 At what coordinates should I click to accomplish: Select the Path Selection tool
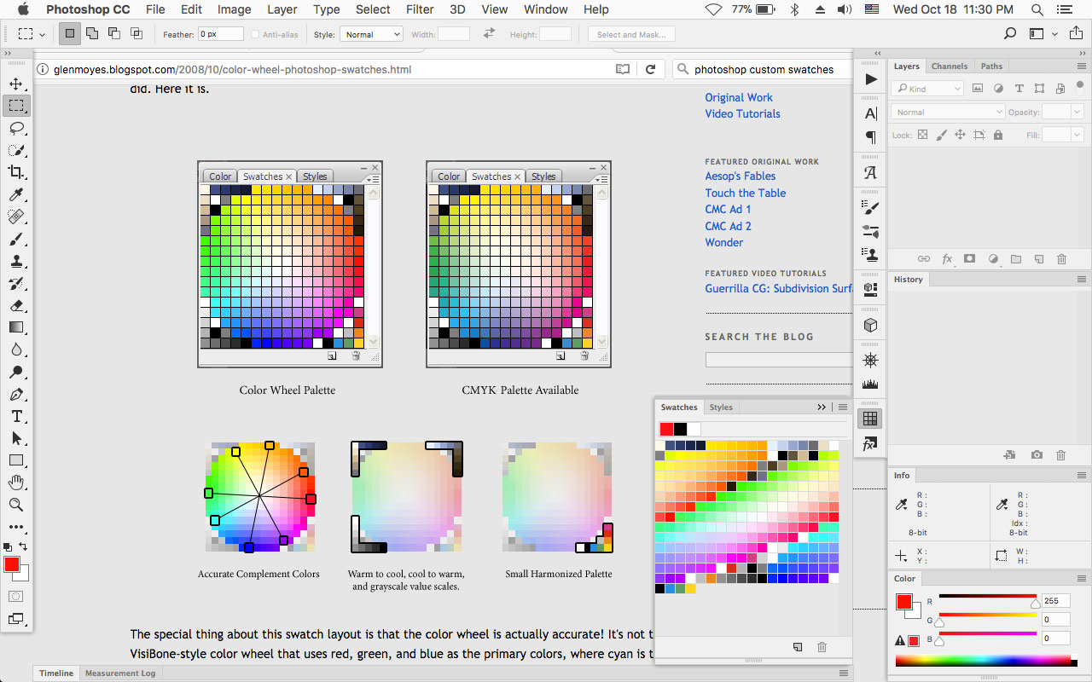(16, 438)
